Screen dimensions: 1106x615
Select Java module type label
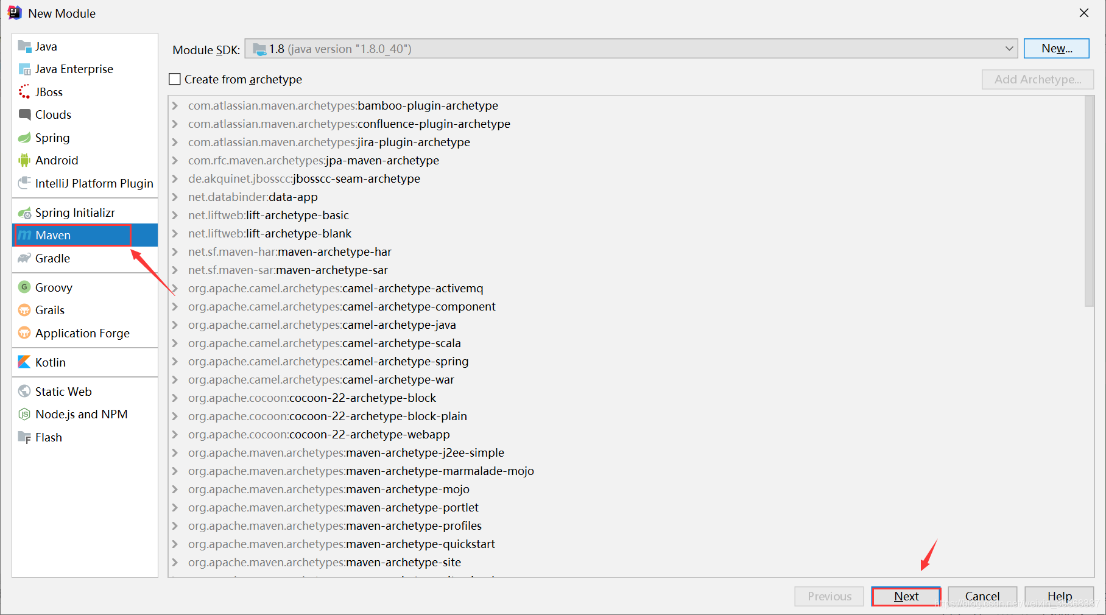(x=46, y=46)
